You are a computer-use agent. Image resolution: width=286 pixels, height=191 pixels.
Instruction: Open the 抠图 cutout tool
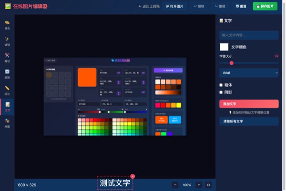click(x=7, y=123)
